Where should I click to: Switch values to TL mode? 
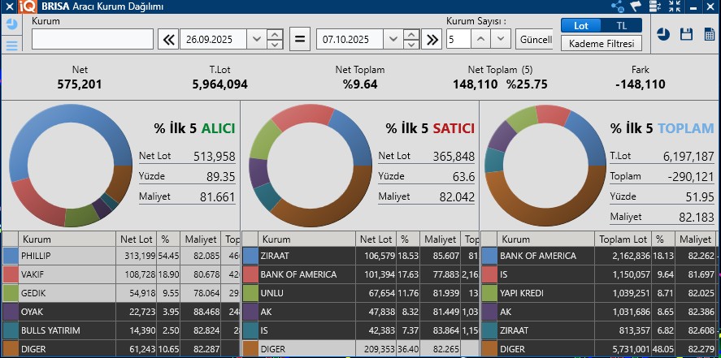[x=622, y=26]
